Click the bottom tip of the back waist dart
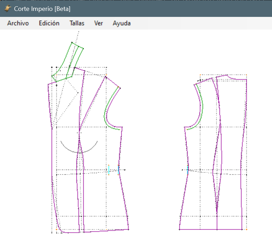 tap(217, 213)
